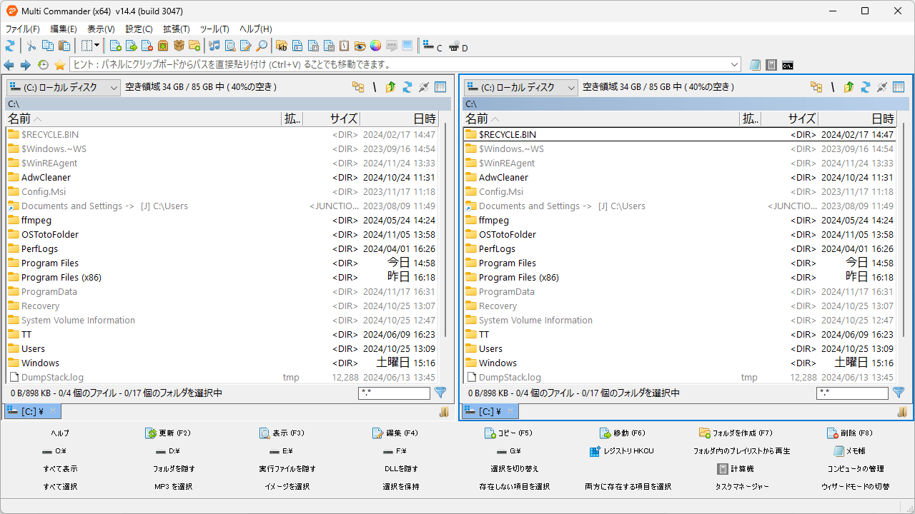Screen dimensions: 915x514
Task: Click the refresh icon in main toolbar
Action: (10, 46)
